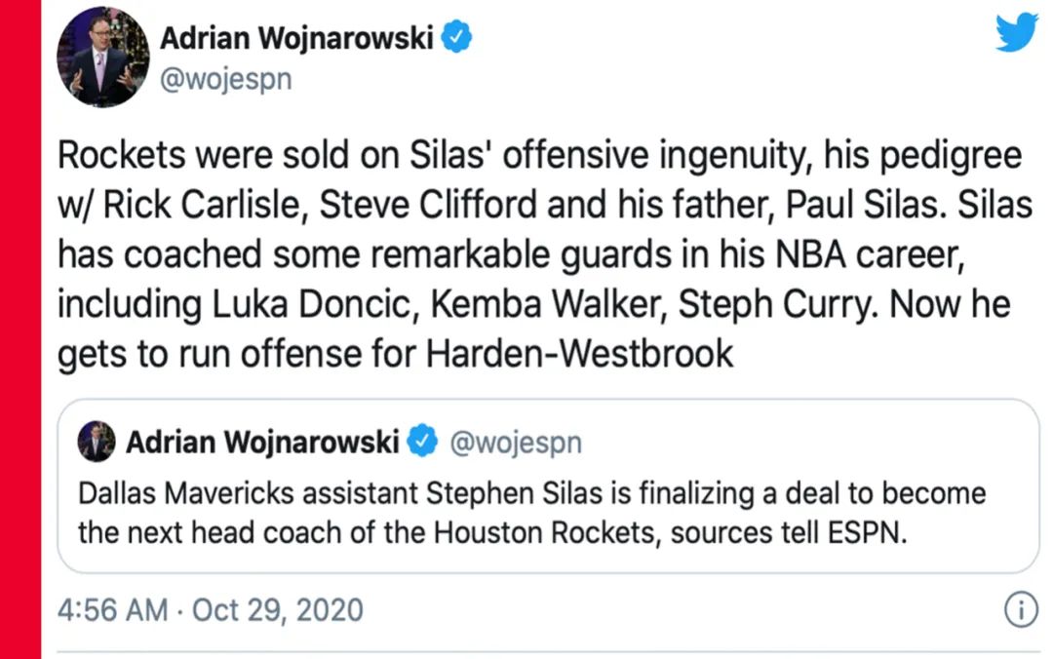1053x659 pixels.
Task: Select the author name inside the quoted tweet
Action: [x=262, y=444]
